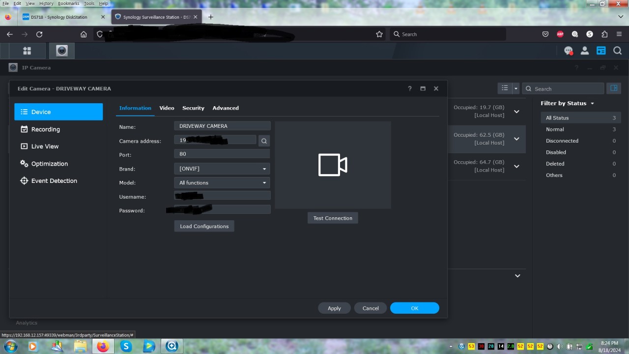Filter cameras by Disabled status
The image size is (629, 354).
pyautogui.click(x=581, y=152)
